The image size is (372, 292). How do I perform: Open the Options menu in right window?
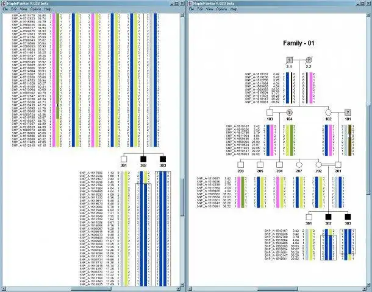click(x=221, y=9)
